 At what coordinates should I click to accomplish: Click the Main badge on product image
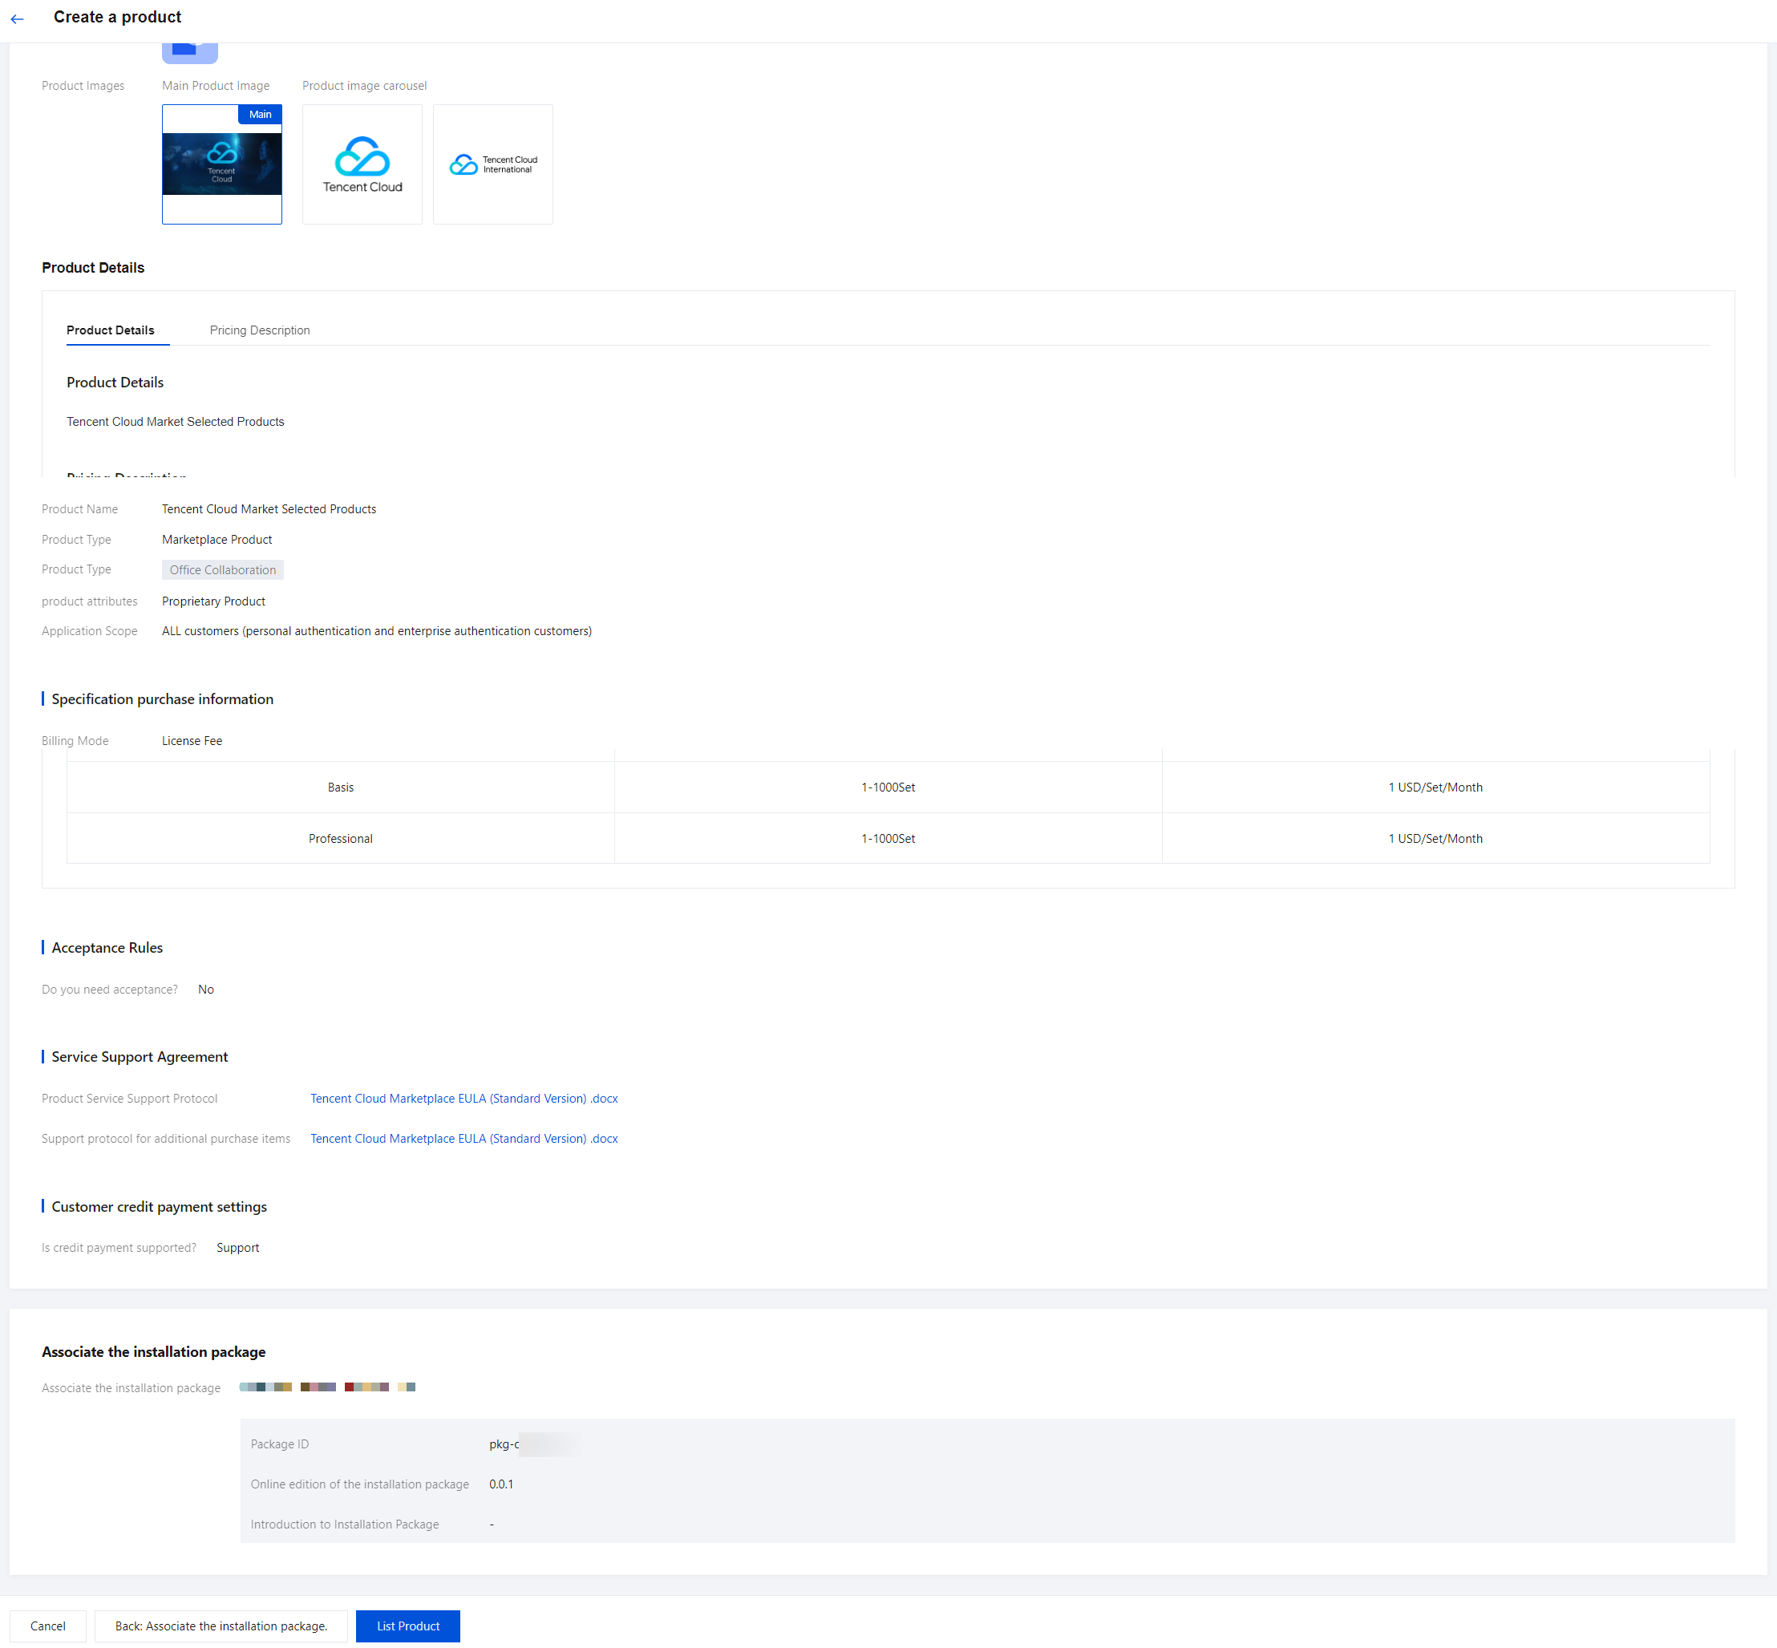point(261,114)
